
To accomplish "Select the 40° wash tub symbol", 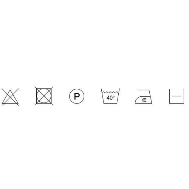I will point(110,96).
